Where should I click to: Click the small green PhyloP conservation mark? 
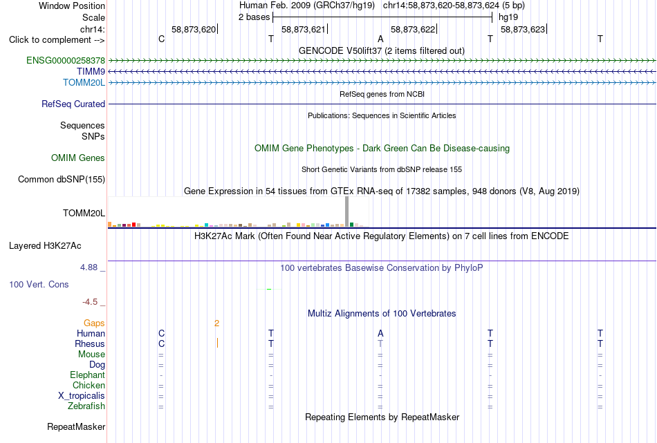click(269, 289)
